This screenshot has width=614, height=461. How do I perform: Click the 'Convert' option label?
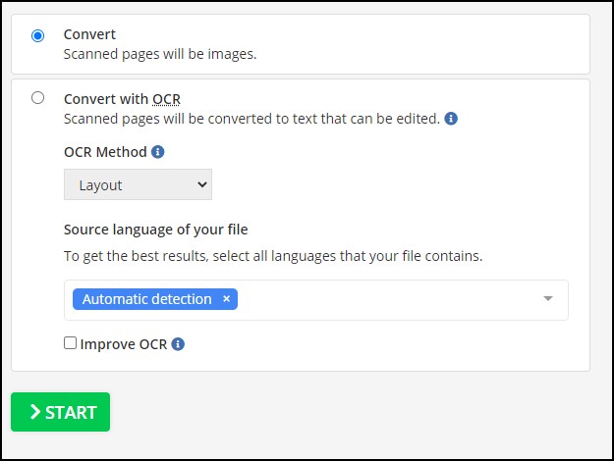(89, 34)
